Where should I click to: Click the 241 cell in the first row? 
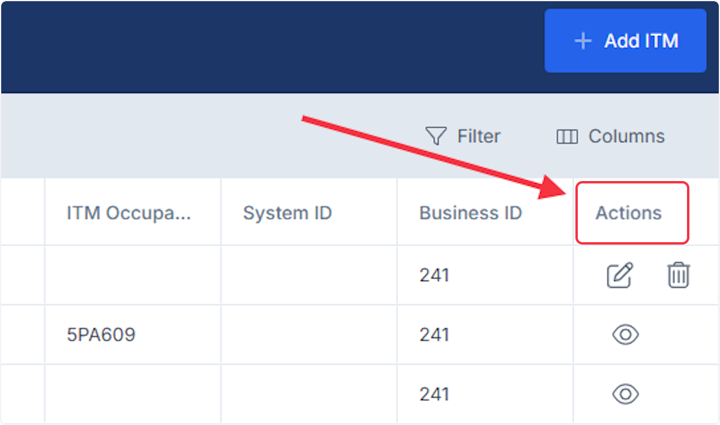pos(485,275)
